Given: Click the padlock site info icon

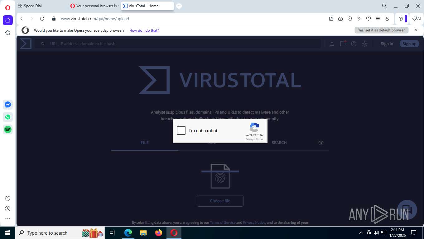Looking at the screenshot, I should coord(54,19).
